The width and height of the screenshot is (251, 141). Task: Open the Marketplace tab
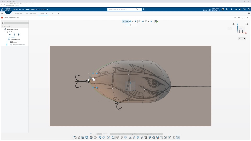pyautogui.click(x=154, y=134)
